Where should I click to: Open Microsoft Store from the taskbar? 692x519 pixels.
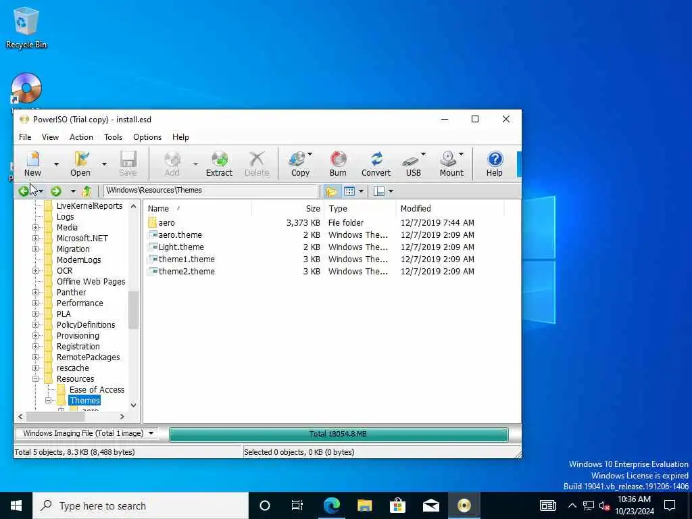click(397, 505)
